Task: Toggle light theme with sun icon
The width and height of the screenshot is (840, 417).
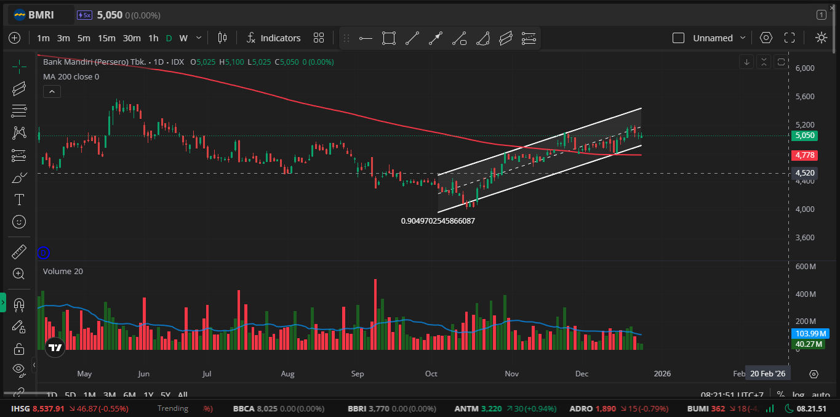Action: (821, 38)
